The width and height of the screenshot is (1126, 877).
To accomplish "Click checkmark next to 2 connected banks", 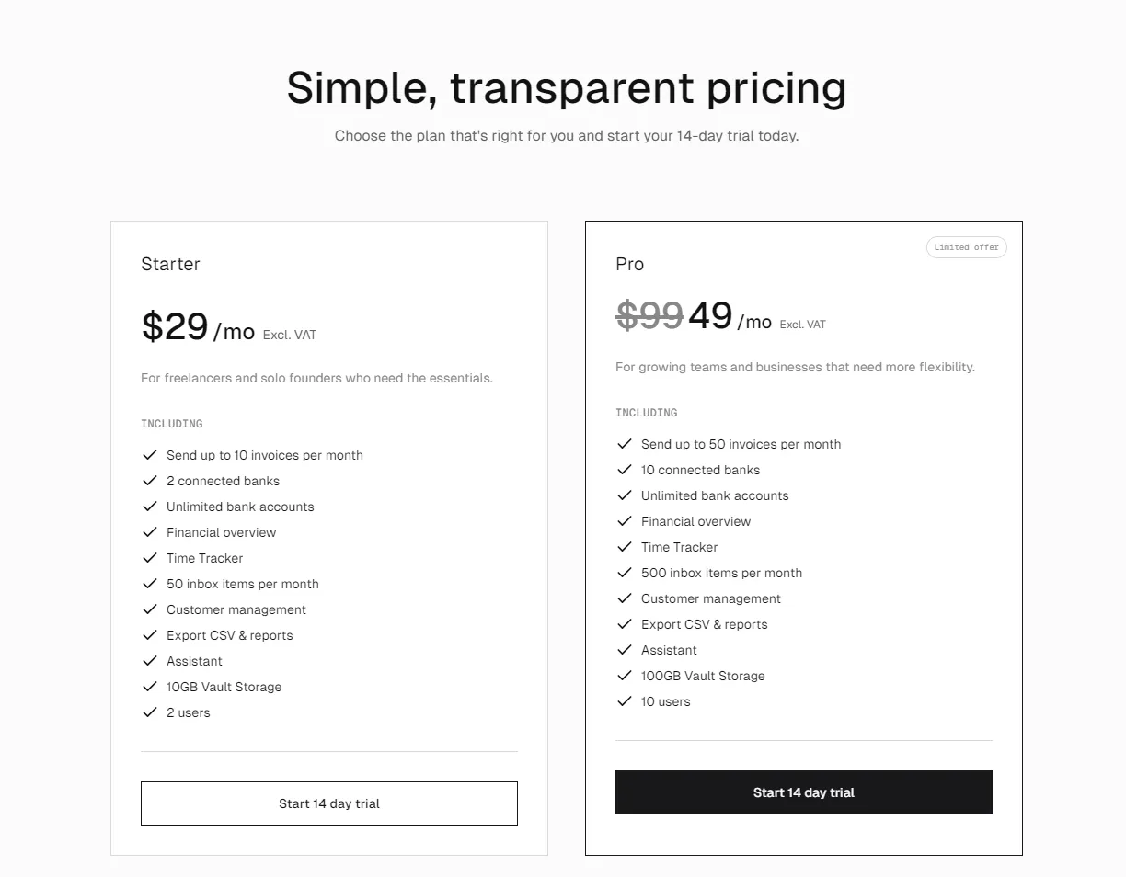I will pyautogui.click(x=150, y=481).
